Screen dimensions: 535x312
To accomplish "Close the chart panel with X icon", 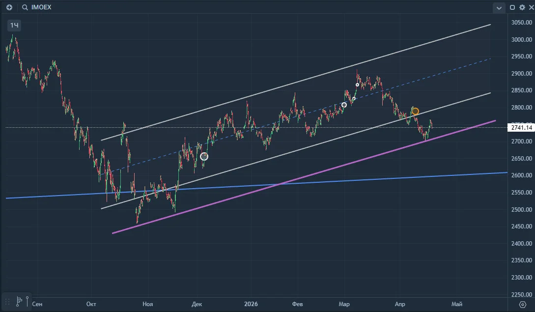I will (531, 7).
